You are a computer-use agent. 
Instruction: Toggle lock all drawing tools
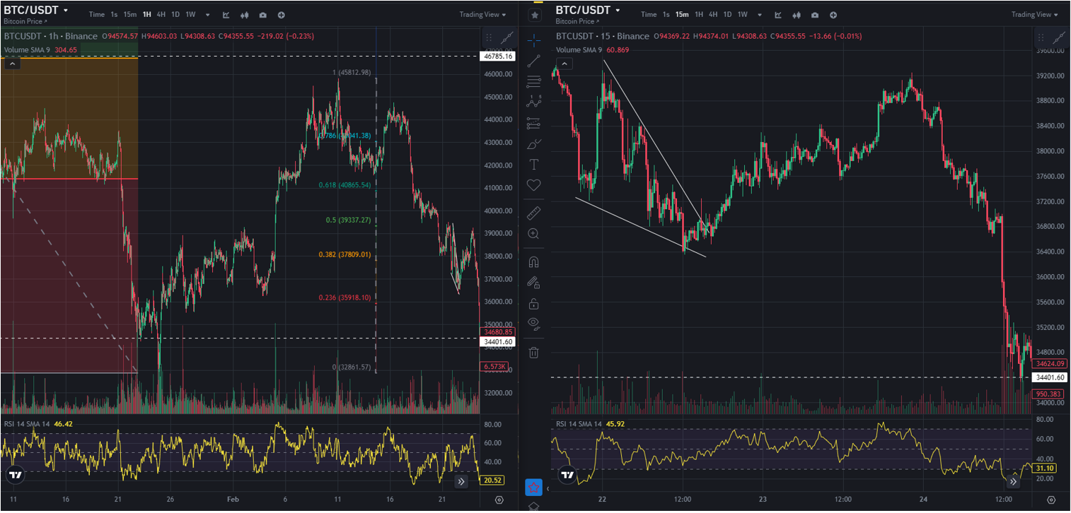point(534,304)
